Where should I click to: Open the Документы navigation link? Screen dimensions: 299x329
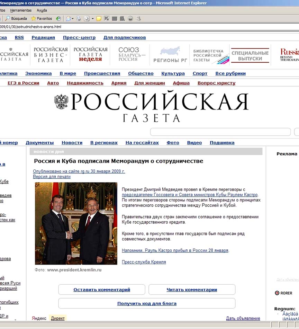[x=40, y=143]
